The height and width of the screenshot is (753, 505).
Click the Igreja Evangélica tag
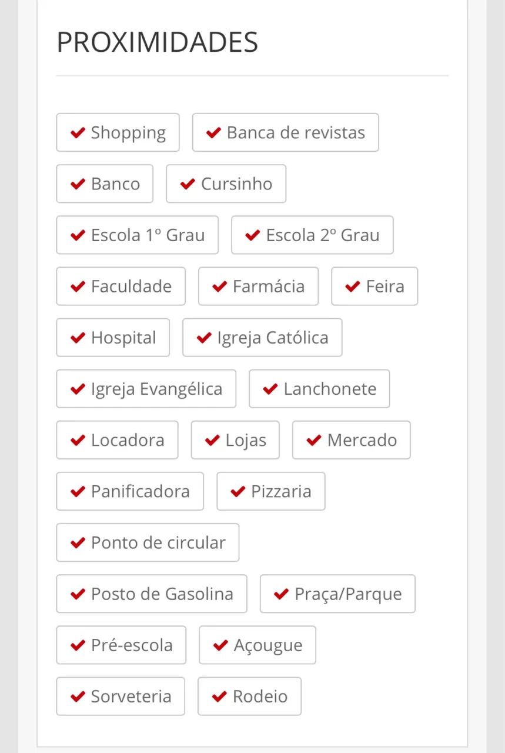[x=146, y=389]
